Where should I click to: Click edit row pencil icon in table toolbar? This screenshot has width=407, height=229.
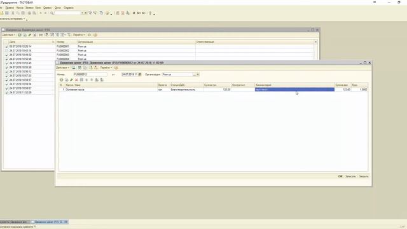click(71, 80)
